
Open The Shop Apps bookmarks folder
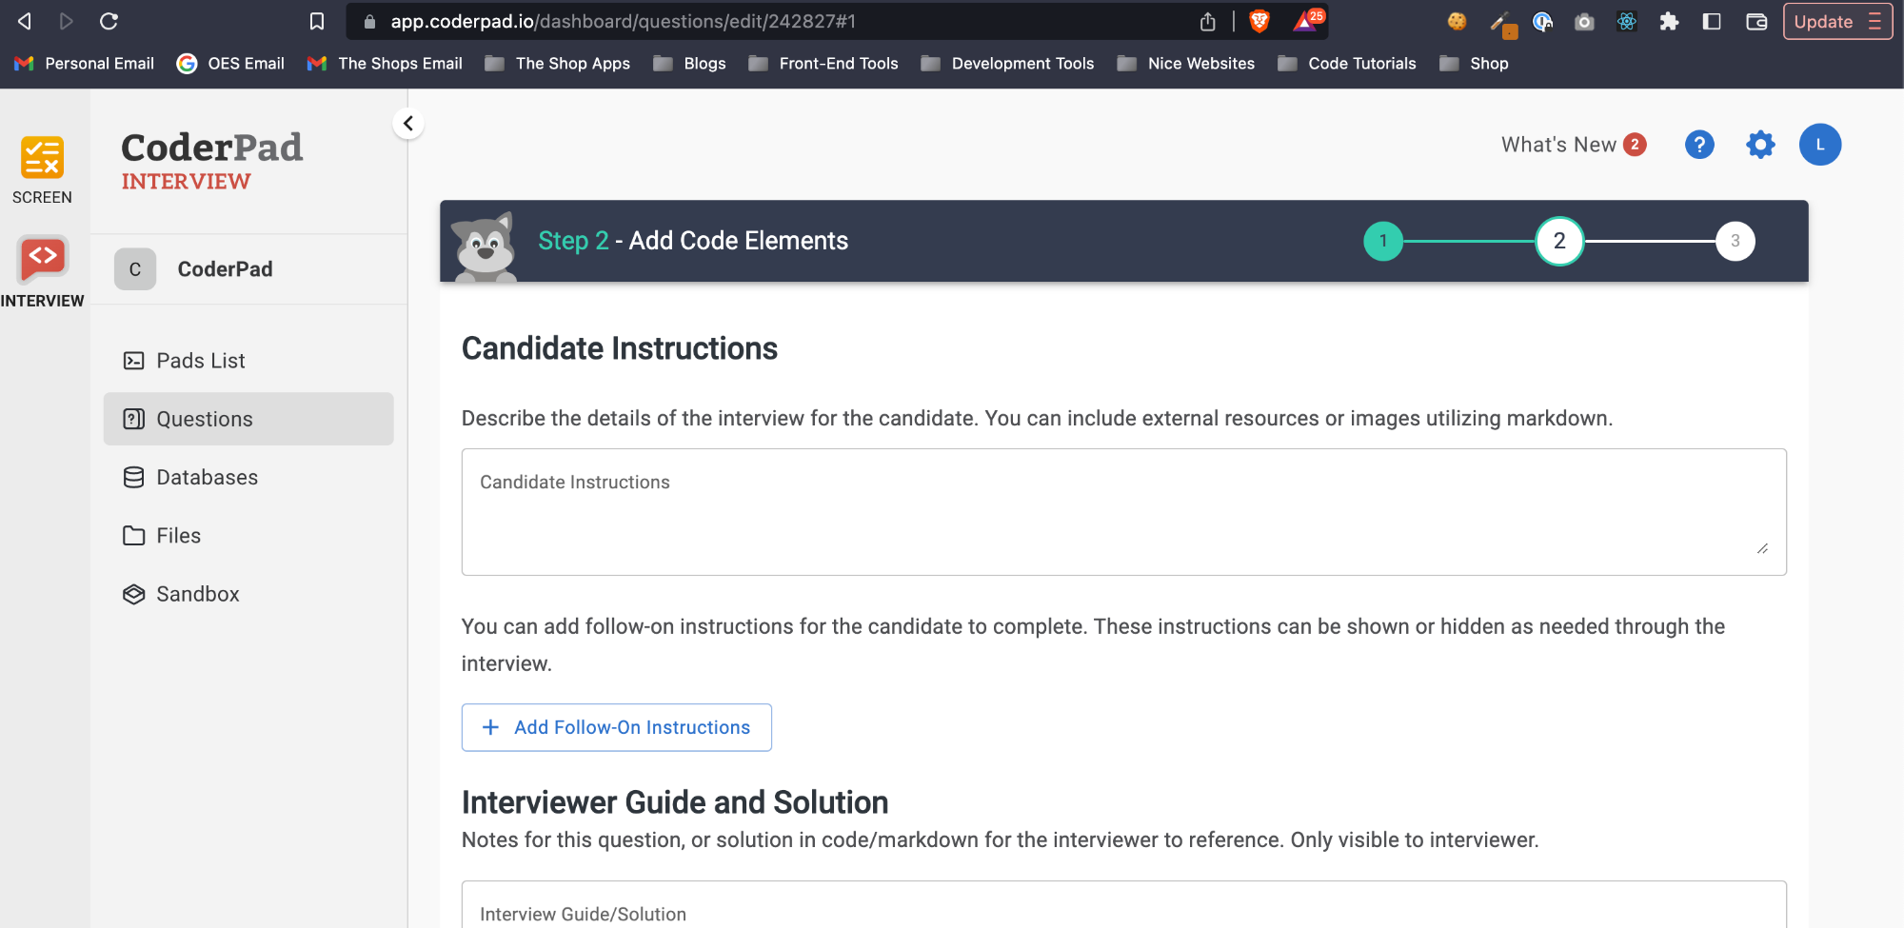point(558,64)
